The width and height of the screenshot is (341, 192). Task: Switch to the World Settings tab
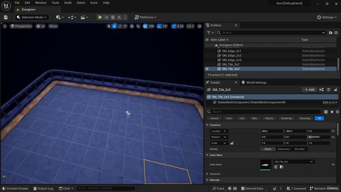tap(254, 83)
